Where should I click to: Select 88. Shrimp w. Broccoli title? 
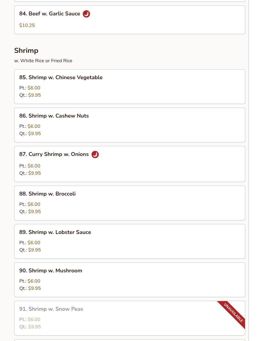pos(47,194)
